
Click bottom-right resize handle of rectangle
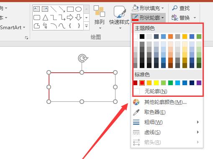click(x=115, y=102)
